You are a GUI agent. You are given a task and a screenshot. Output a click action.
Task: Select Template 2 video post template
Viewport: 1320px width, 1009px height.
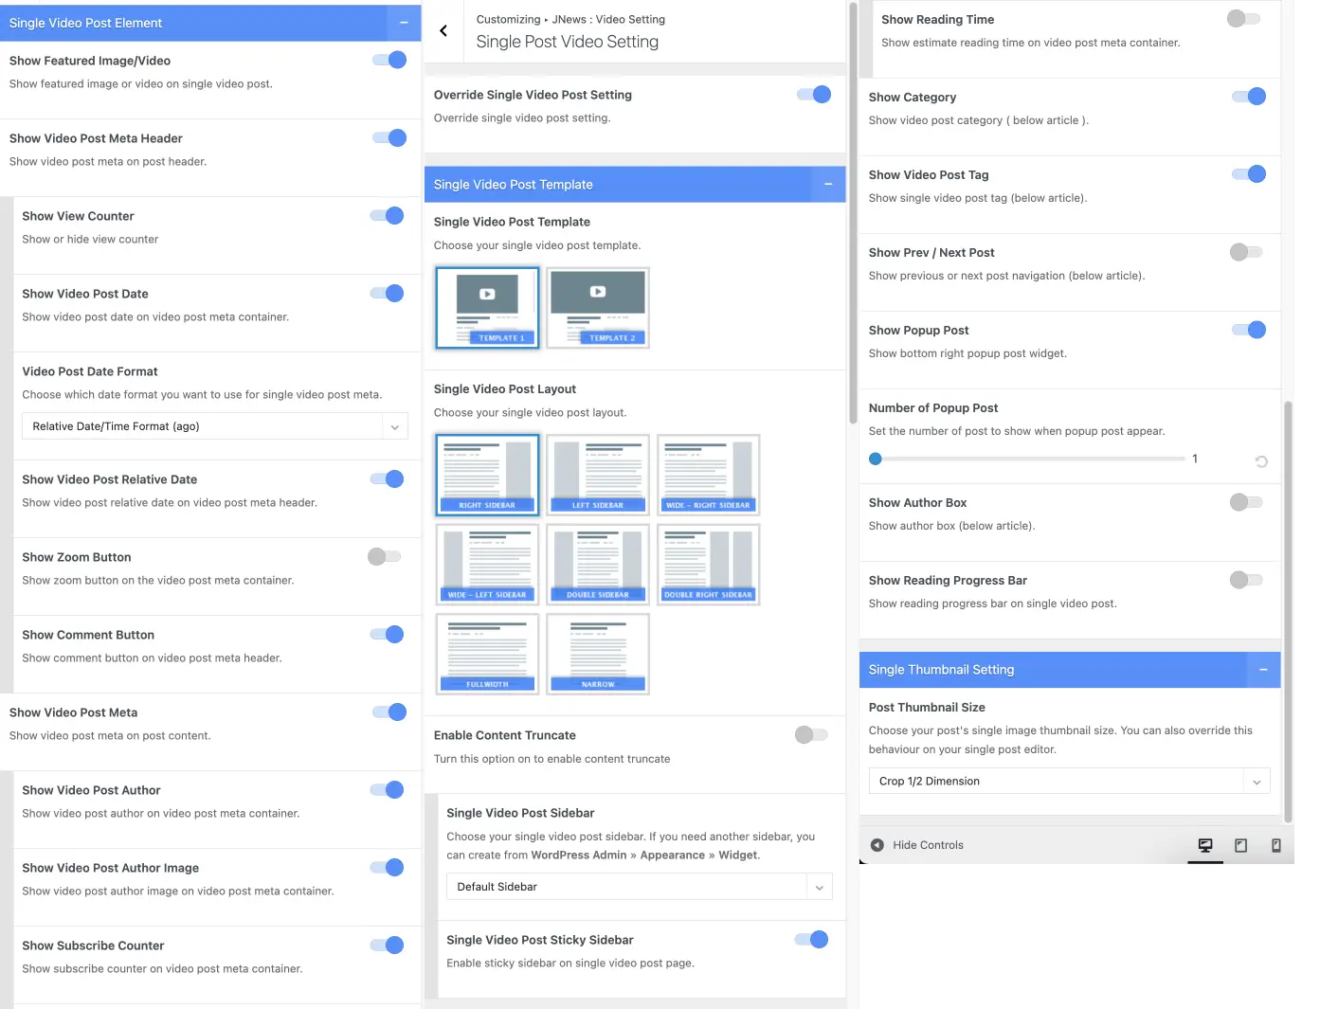click(x=598, y=308)
